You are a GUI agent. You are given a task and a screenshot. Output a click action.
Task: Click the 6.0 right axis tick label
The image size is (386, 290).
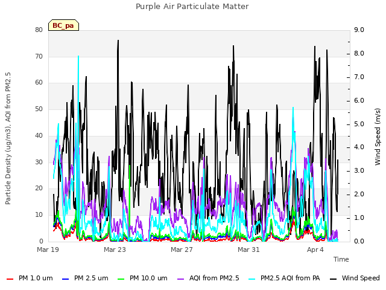[x=359, y=101]
